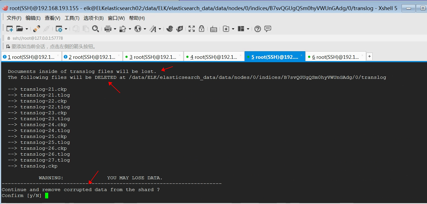Click the layout arrangement icon

241,29
